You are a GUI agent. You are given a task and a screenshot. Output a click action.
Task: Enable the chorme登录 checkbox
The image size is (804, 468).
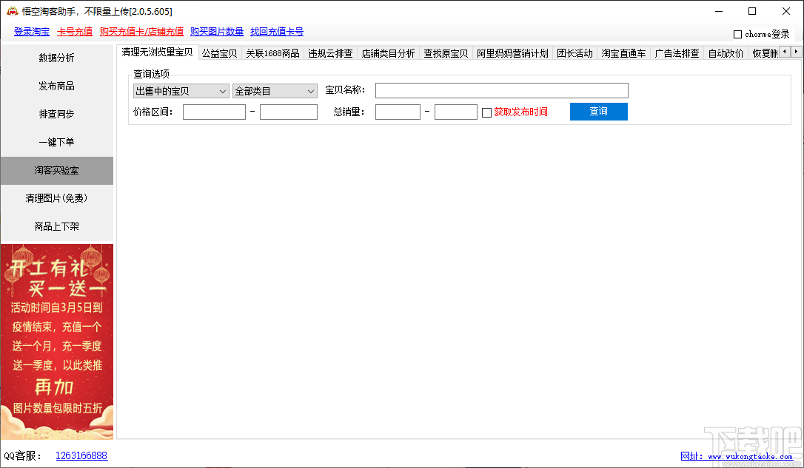tap(738, 34)
